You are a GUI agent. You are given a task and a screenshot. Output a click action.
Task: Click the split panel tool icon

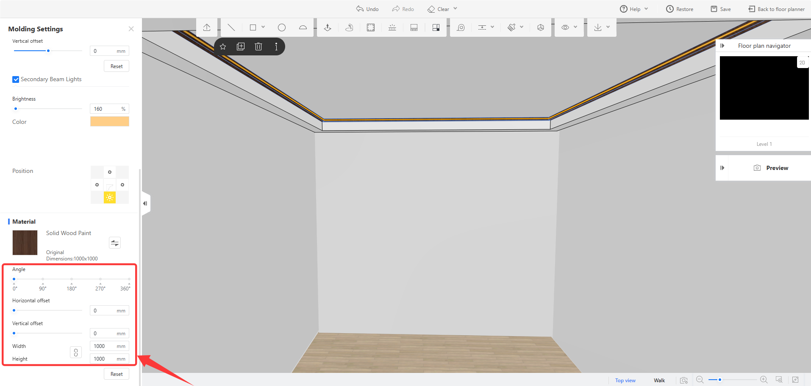tap(414, 27)
